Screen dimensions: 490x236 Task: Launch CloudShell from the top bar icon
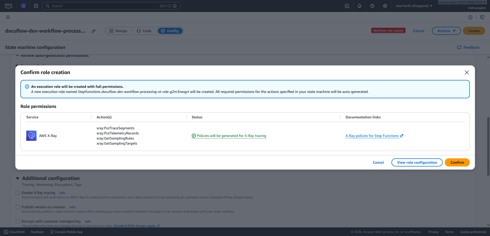coord(347,6)
